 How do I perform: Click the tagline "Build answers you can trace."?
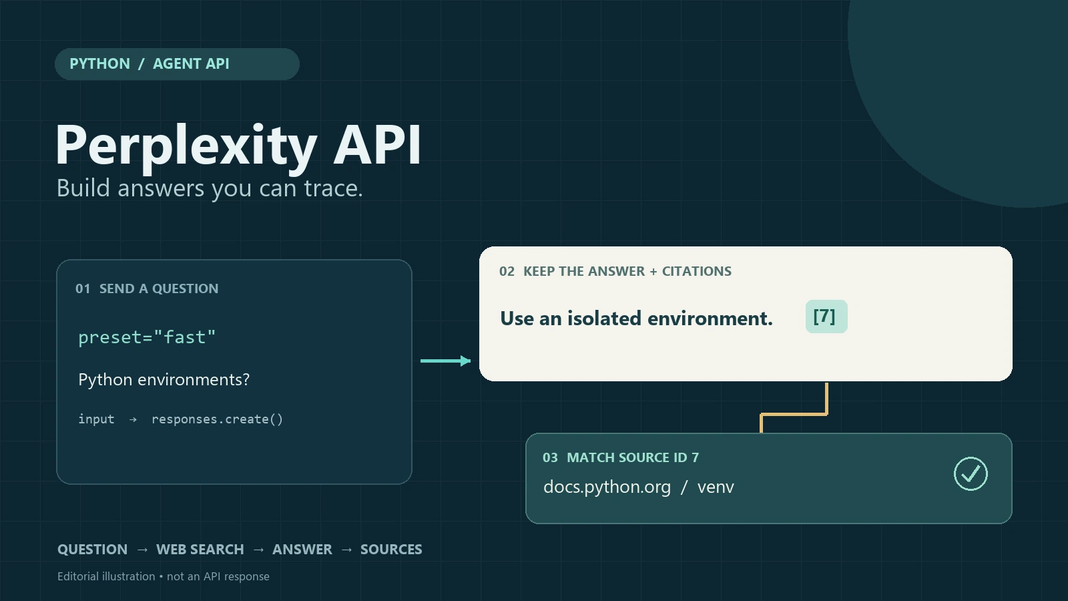(210, 189)
